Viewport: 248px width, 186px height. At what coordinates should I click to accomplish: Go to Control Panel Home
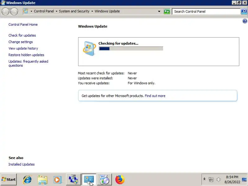23,24
